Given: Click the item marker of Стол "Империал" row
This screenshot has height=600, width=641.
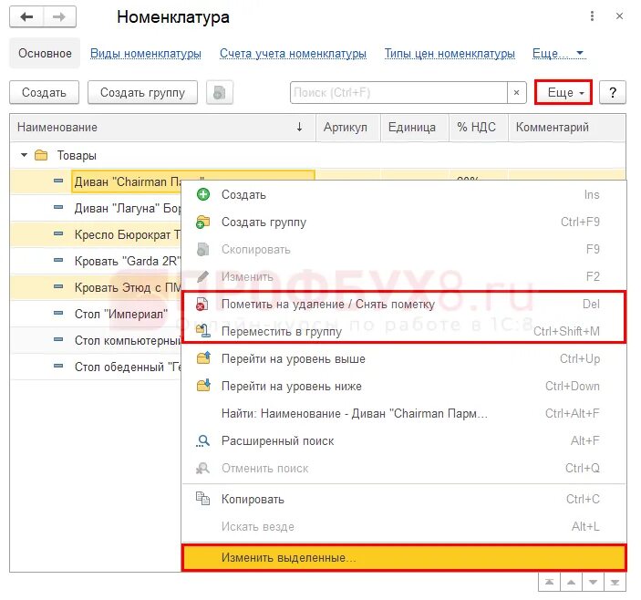Looking at the screenshot, I should pyautogui.click(x=58, y=314).
